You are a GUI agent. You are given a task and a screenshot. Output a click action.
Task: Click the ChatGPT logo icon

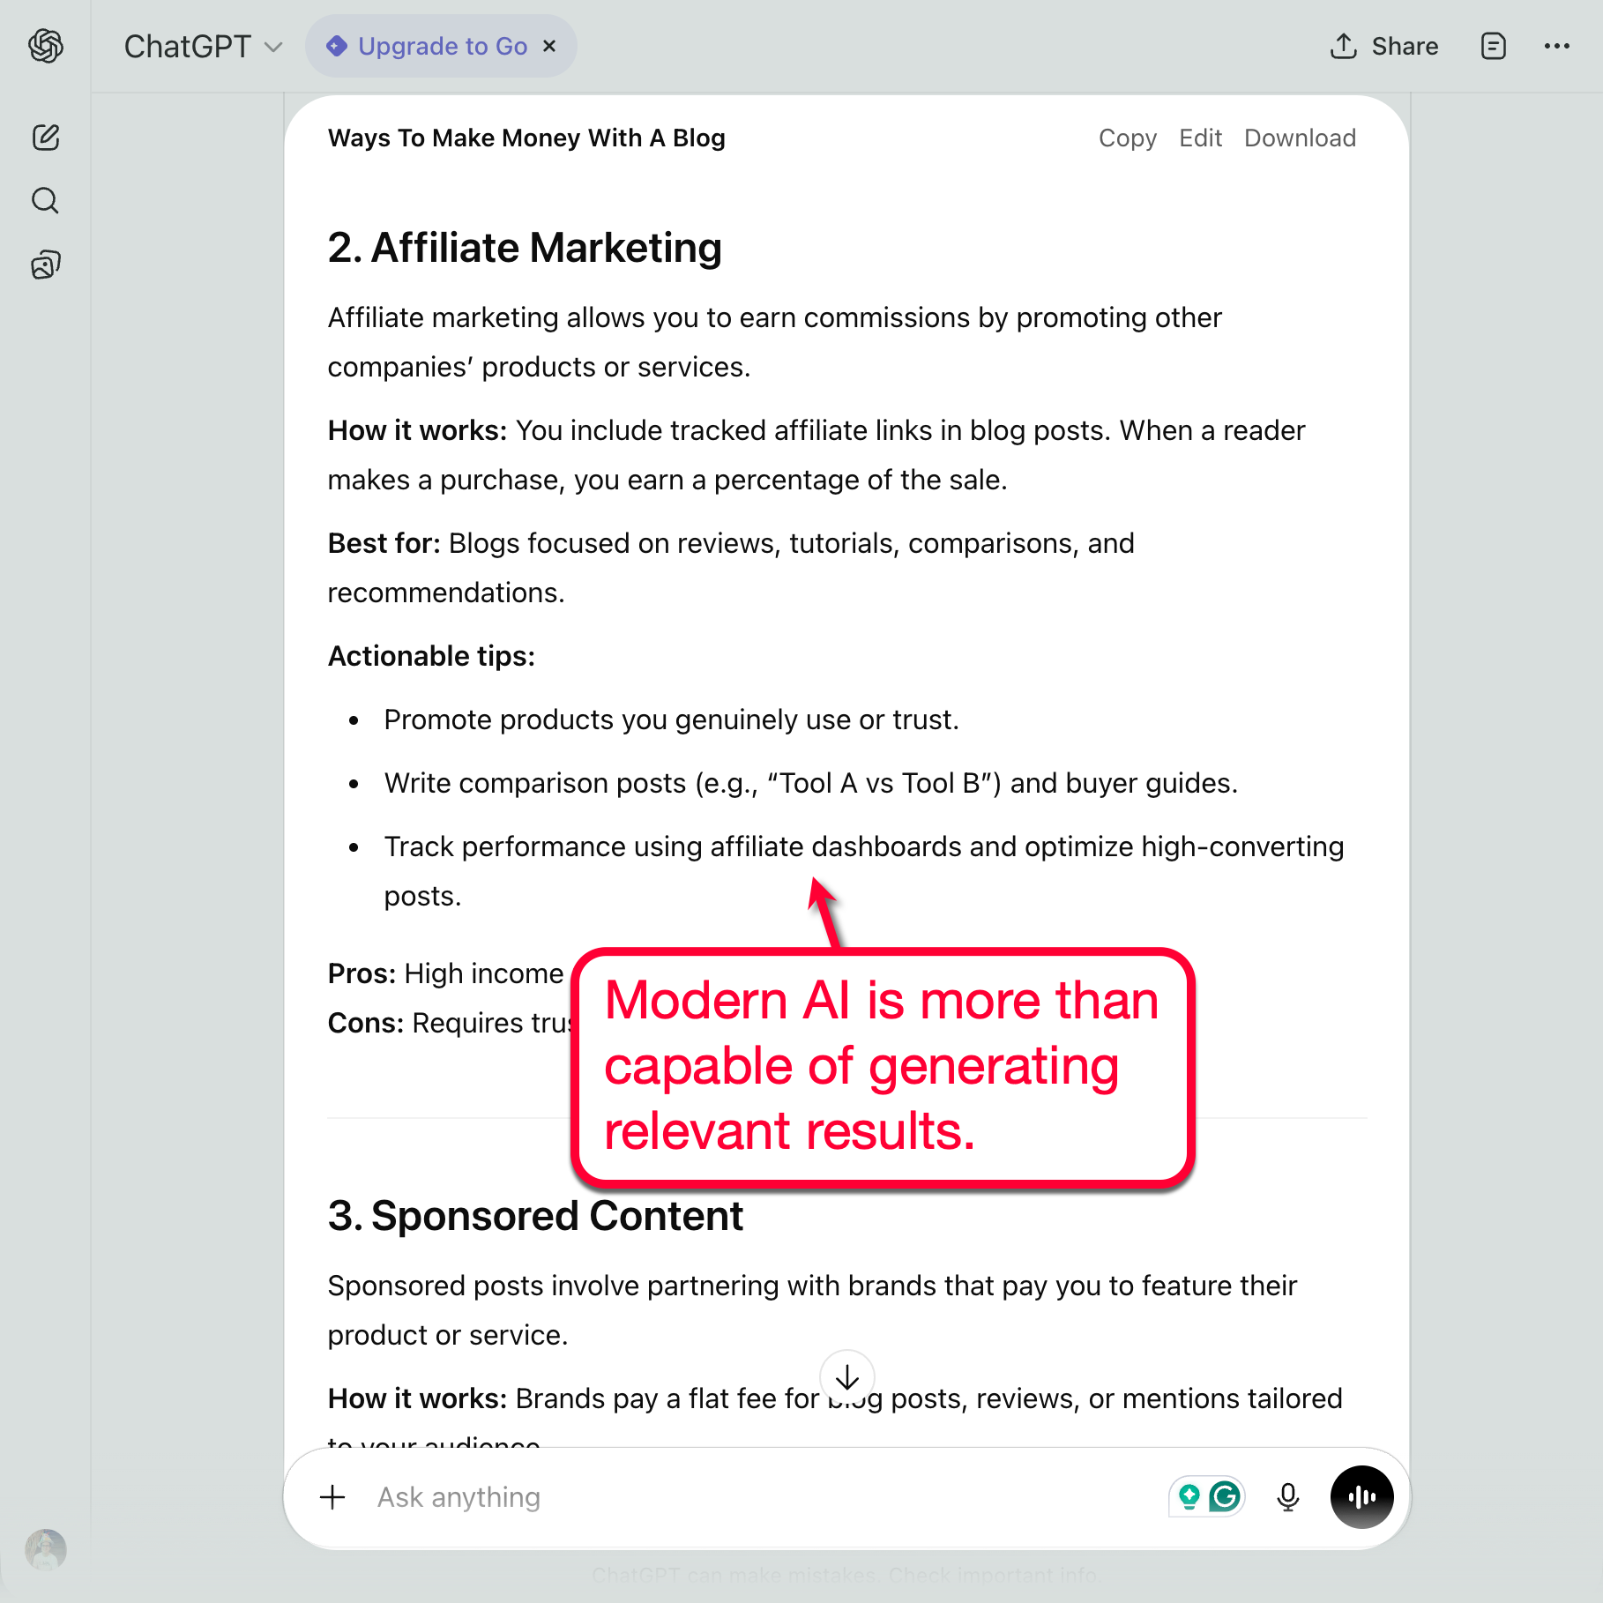click(x=46, y=46)
